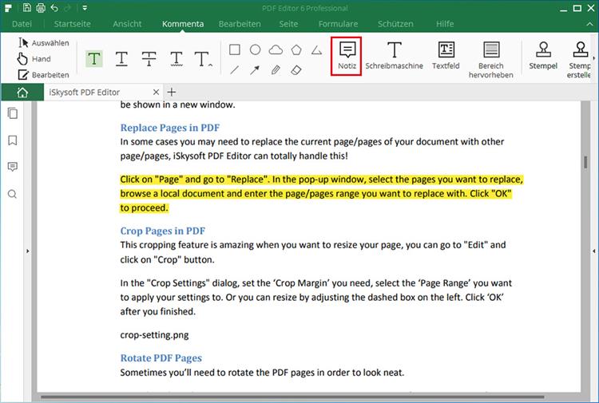The image size is (599, 403).
Task: Open the Stempel tool
Action: click(543, 56)
